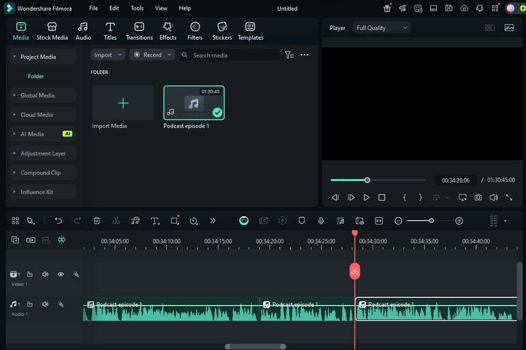The height and width of the screenshot is (350, 526).
Task: Click the timeline zoom slider handle
Action: [x=431, y=221]
